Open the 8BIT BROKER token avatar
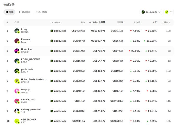177x127 pixels. 17,121
